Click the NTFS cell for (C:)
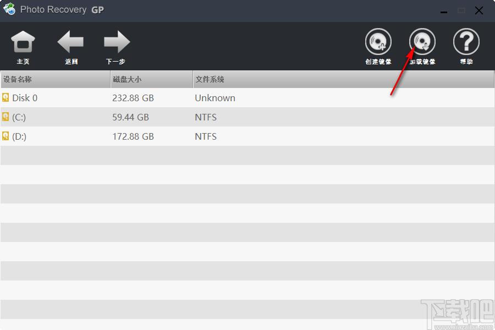495x330 pixels. (206, 117)
